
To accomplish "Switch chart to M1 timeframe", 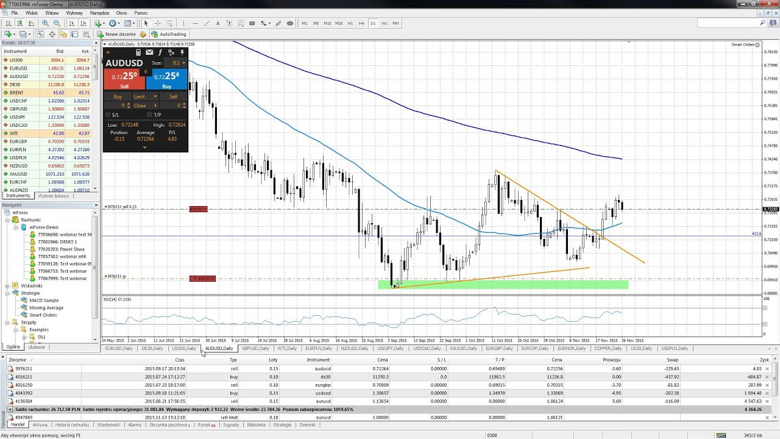I will (x=305, y=23).
